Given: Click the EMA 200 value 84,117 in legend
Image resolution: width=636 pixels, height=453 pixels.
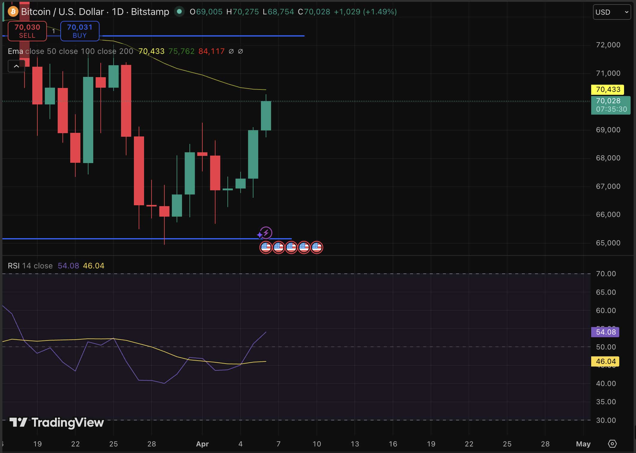Looking at the screenshot, I should tap(211, 51).
